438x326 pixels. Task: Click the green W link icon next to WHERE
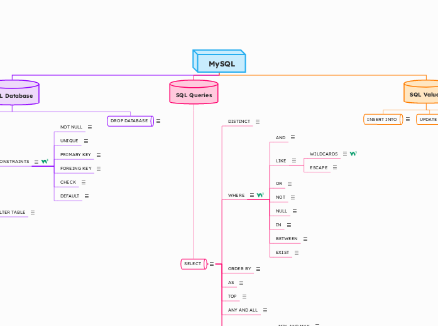260,196
